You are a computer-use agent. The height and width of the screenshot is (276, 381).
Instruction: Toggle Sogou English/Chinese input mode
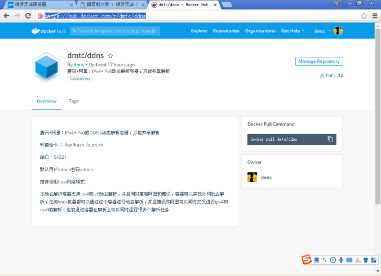(317, 260)
